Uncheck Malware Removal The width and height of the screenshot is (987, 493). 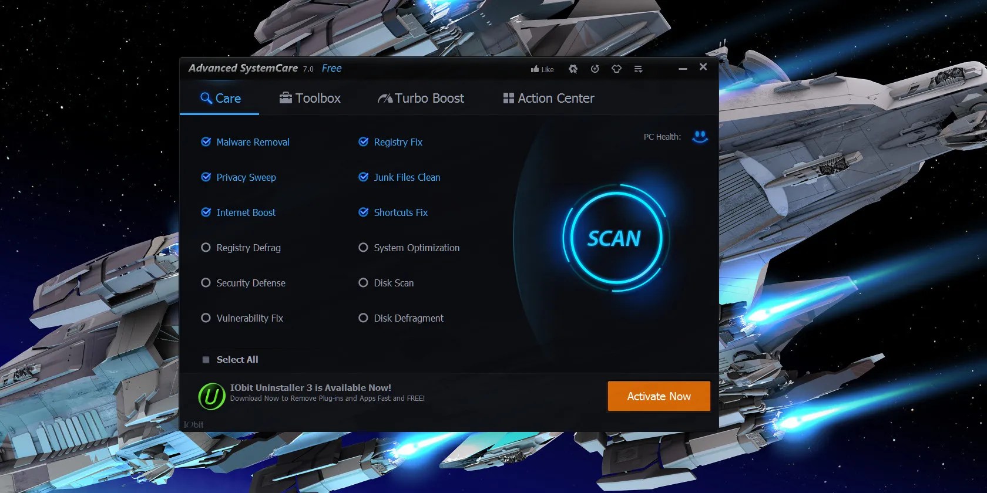click(206, 141)
